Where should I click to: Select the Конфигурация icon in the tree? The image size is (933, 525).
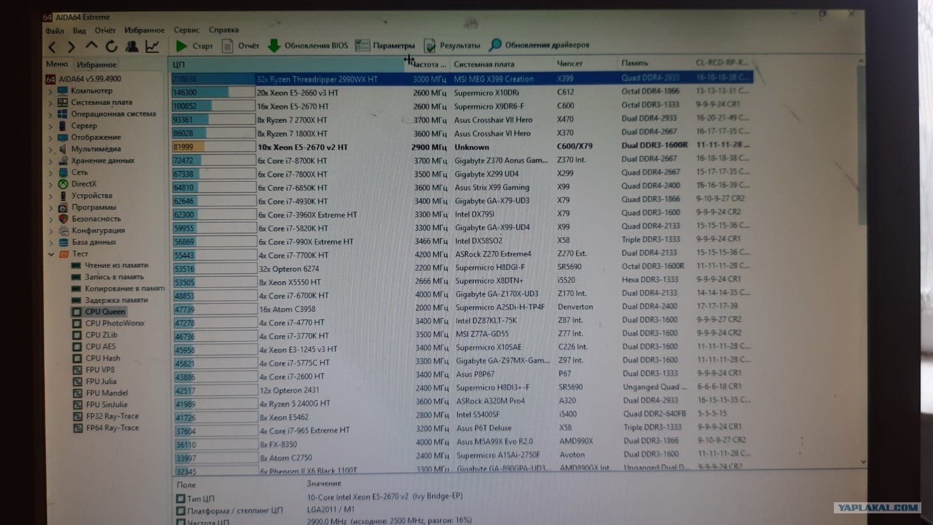click(x=64, y=231)
